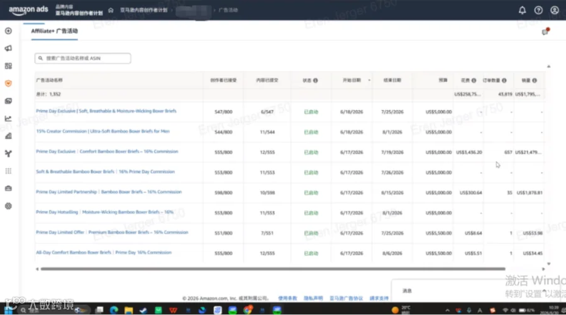Click the 亚马逊内容创作者计划 breadcrumb link
The image size is (566, 315).
click(143, 10)
